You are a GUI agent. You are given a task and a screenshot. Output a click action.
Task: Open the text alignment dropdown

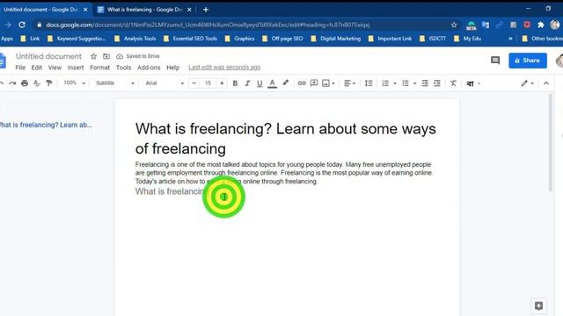click(350, 83)
